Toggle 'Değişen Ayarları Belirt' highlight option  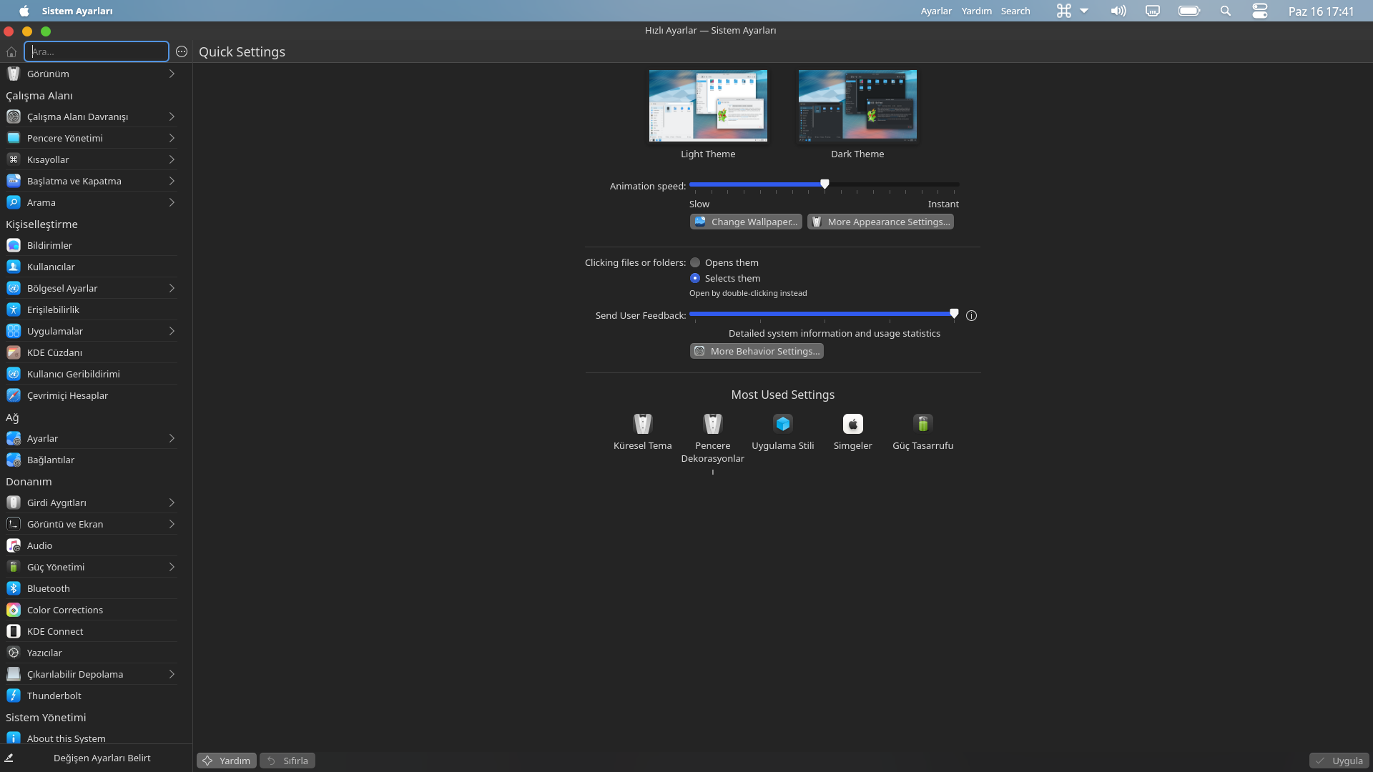pos(102,758)
